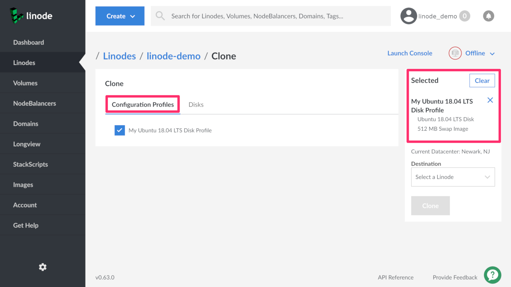Click the linode_demo avatar icon

(408, 16)
